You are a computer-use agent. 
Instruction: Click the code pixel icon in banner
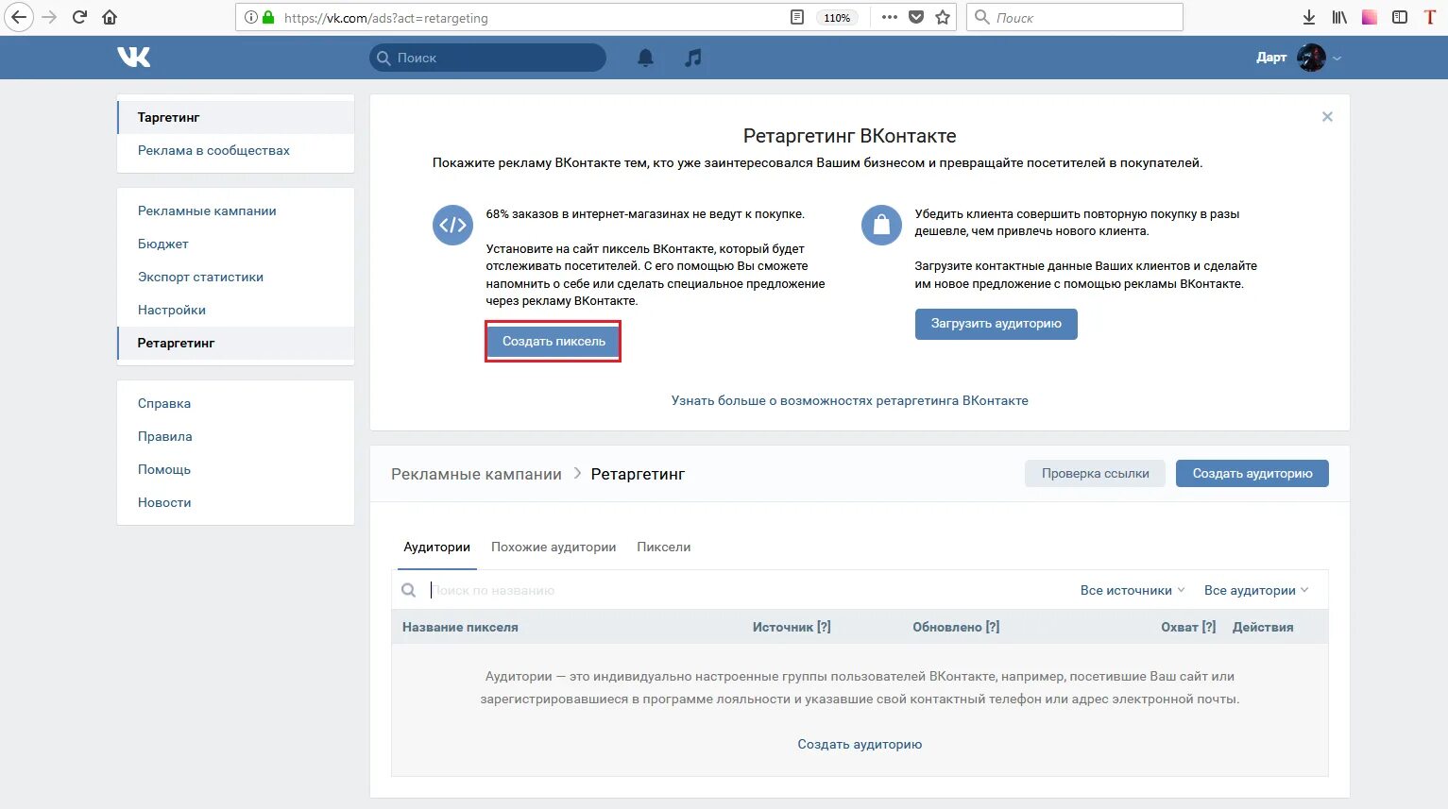(x=452, y=225)
